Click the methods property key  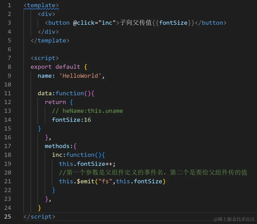coord(57,146)
